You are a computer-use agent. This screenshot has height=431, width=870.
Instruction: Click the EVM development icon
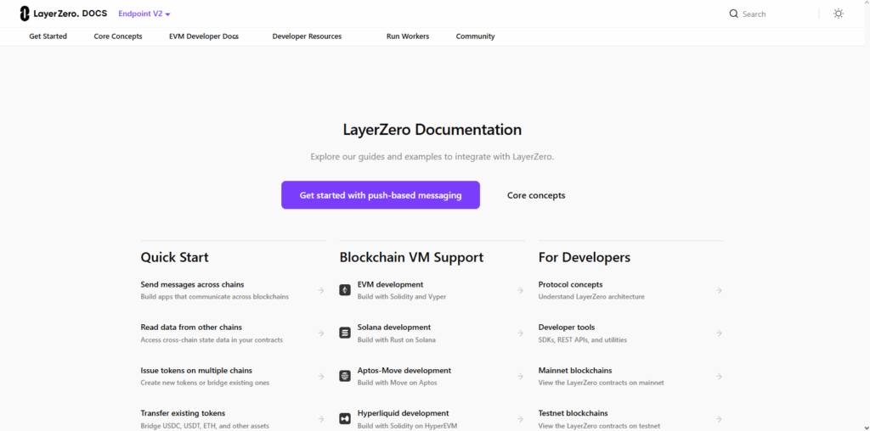[x=345, y=290]
